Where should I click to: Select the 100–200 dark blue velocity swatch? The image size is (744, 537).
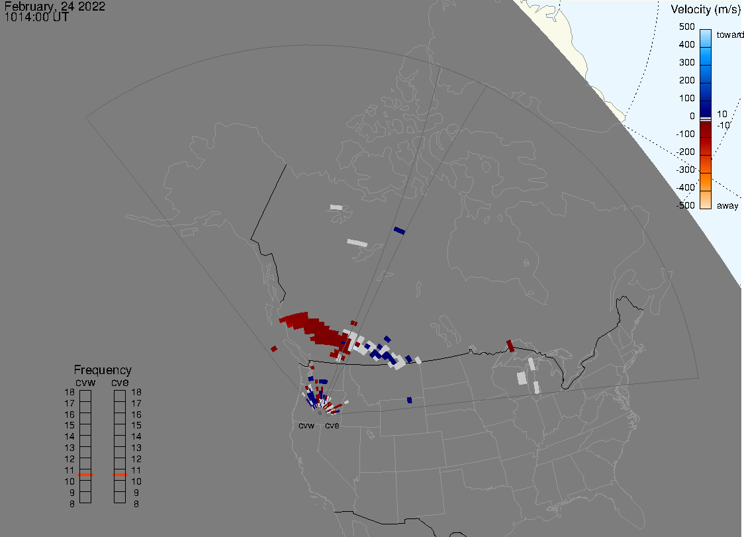[706, 92]
